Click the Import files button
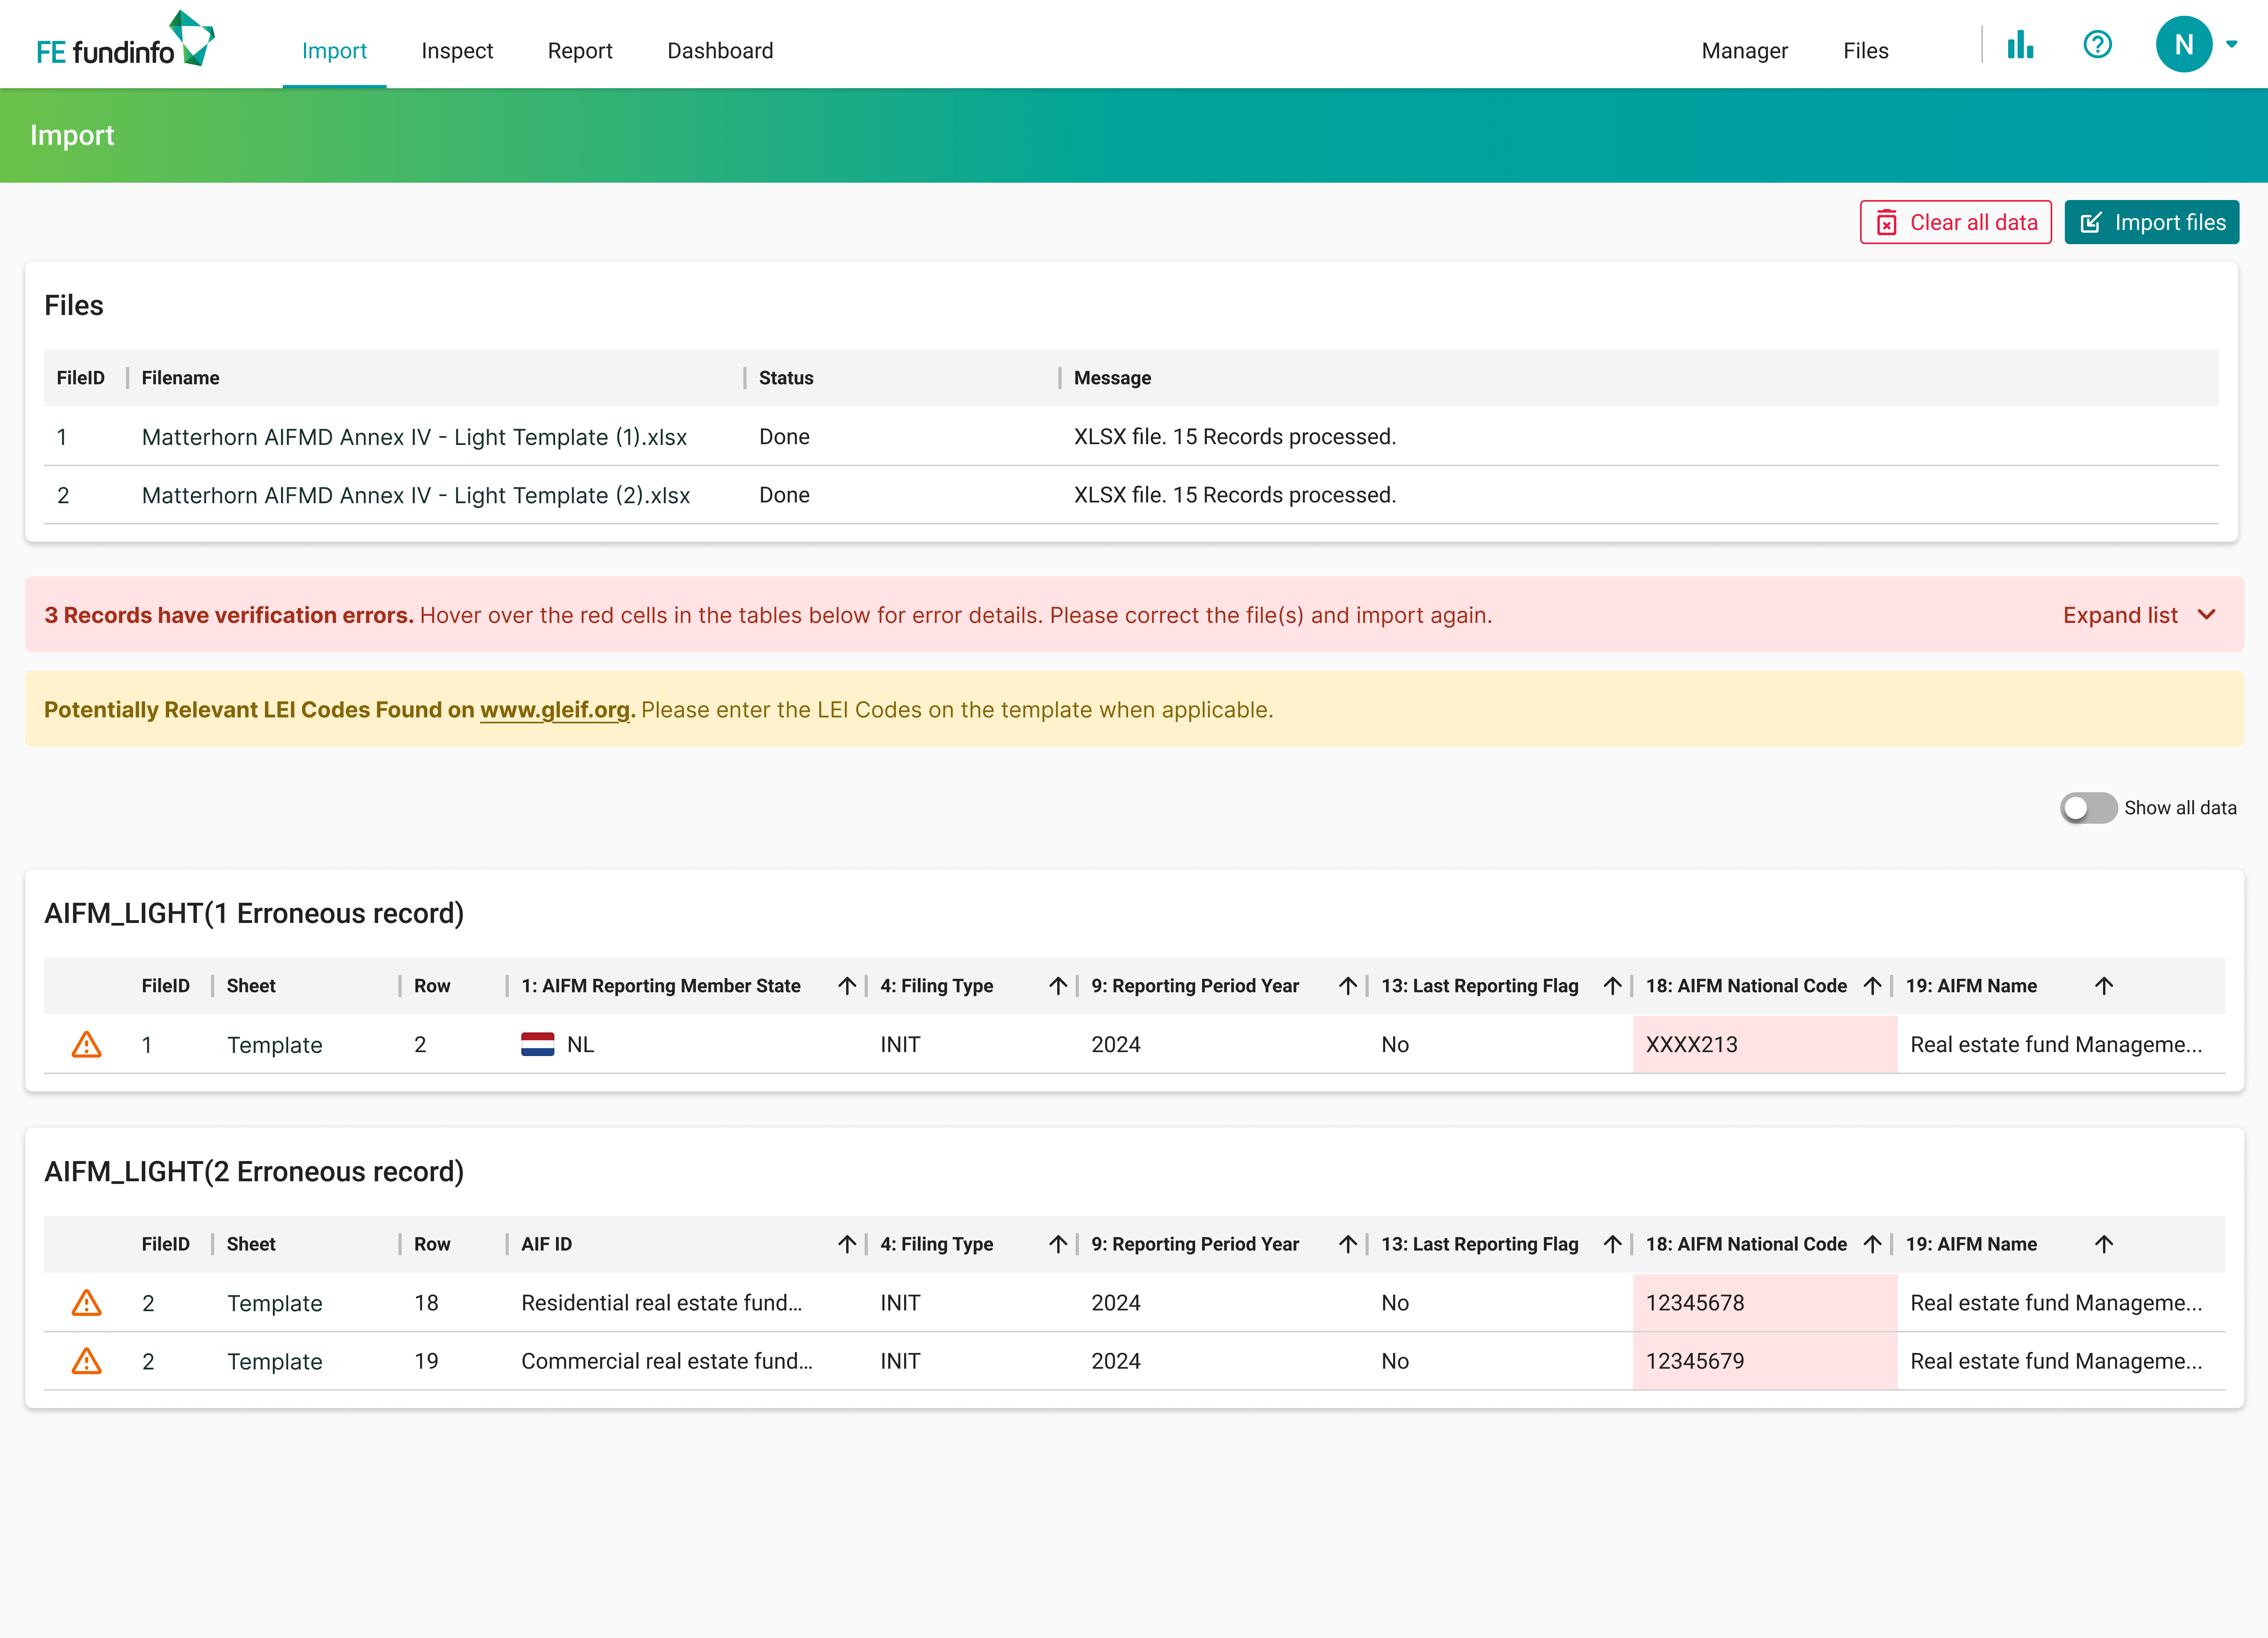This screenshot has width=2268, height=1638. point(2151,222)
